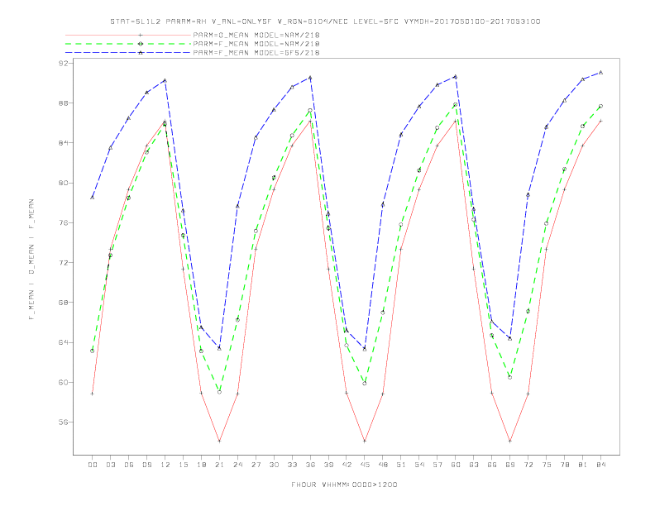This screenshot has width=655, height=506.
Task: Click y-axis tick value 60
Action: (64, 383)
